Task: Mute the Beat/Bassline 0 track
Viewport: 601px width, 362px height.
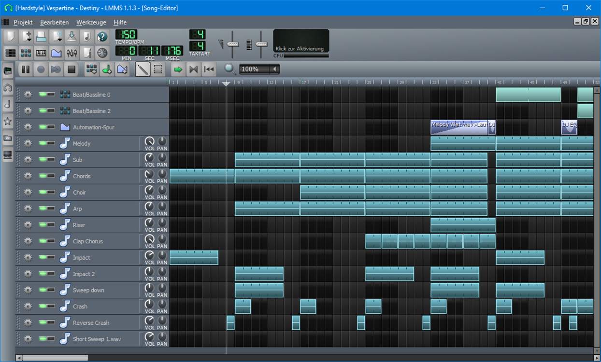Action: (43, 95)
